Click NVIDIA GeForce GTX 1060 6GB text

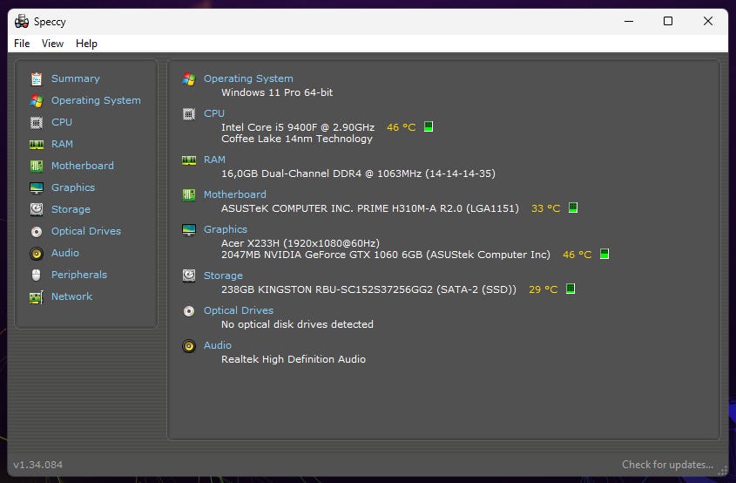click(385, 255)
